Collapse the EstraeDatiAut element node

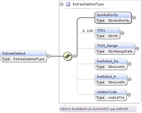coord(49,56)
